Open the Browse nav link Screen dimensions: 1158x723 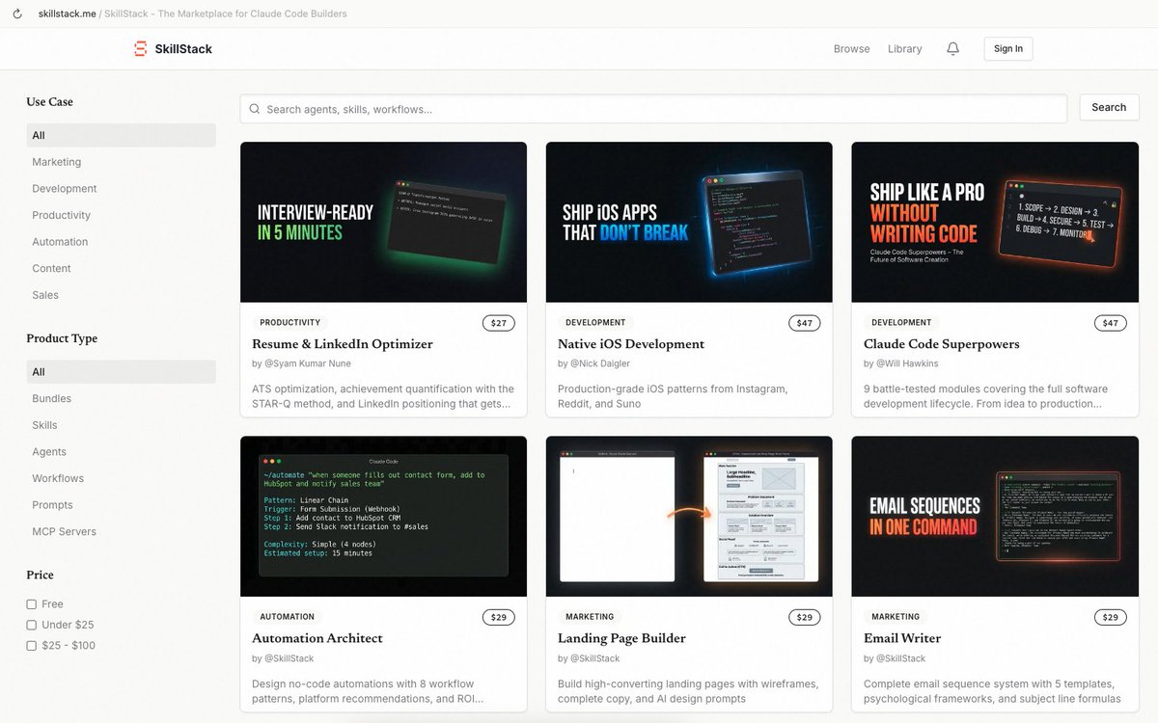click(x=851, y=48)
